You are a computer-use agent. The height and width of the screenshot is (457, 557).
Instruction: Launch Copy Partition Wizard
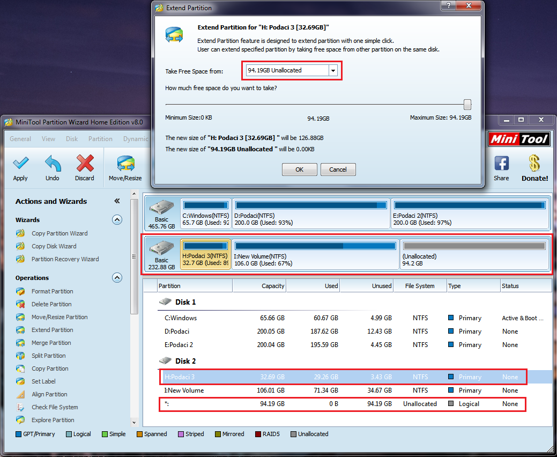pos(60,233)
